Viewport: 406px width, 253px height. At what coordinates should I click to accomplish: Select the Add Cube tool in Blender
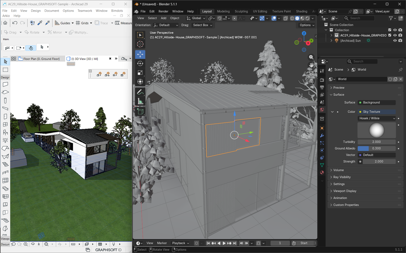click(x=140, y=111)
